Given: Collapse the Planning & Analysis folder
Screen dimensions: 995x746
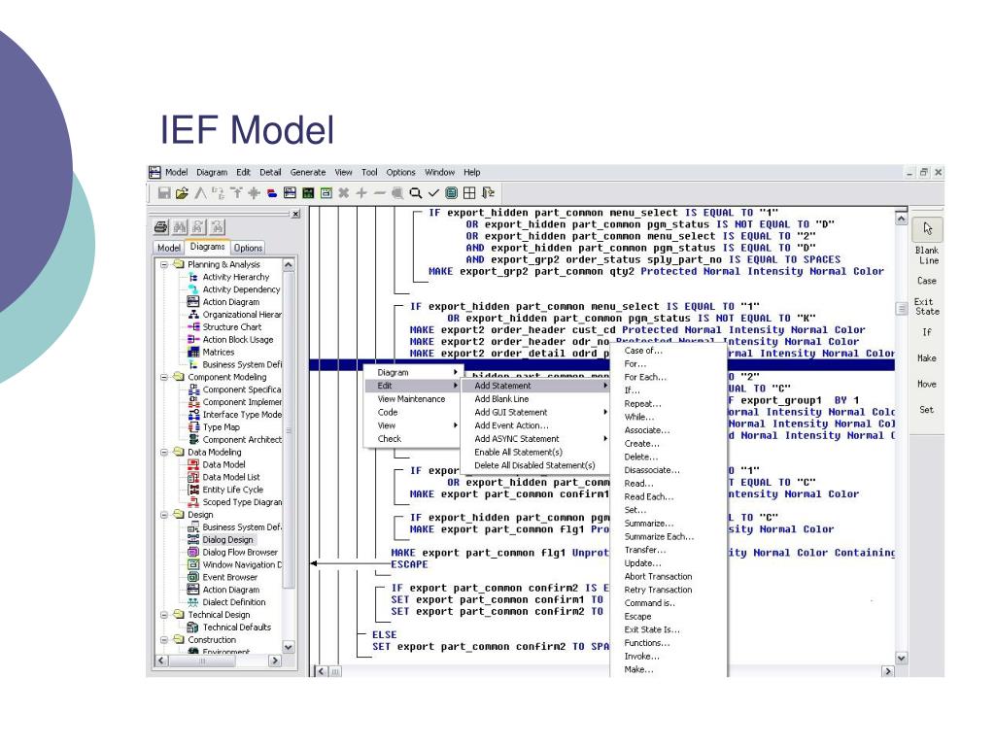Looking at the screenshot, I should point(164,264).
